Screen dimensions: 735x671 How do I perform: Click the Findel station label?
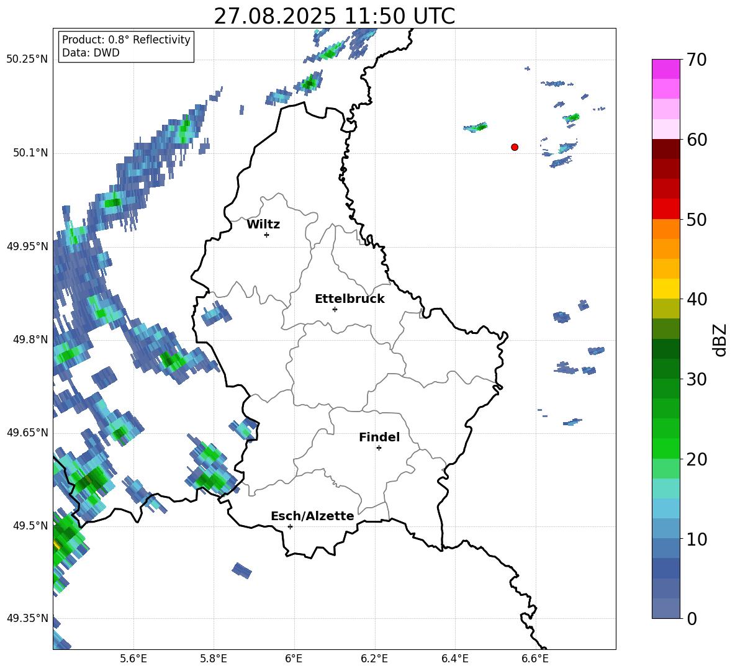(x=379, y=437)
